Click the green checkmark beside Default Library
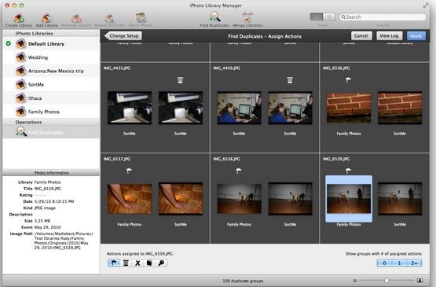Image resolution: width=436 pixels, height=287 pixels. [x=9, y=43]
